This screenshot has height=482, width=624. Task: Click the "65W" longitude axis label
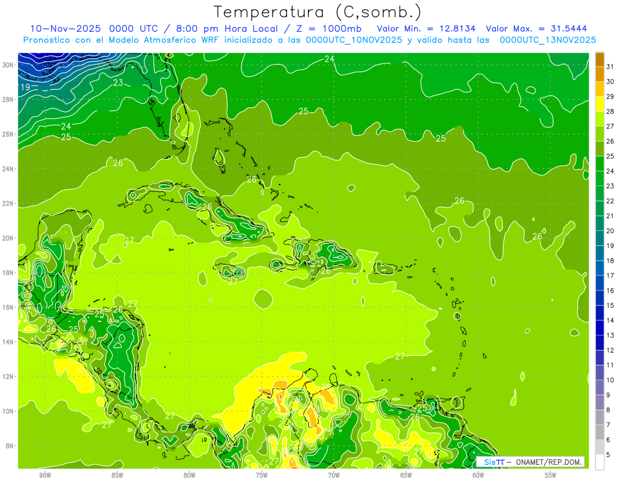coord(406,475)
